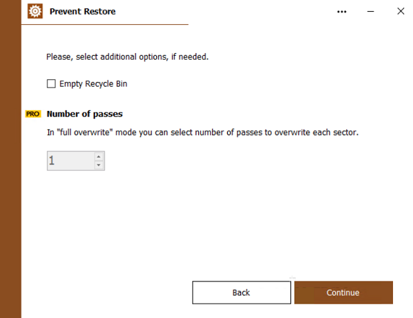The height and width of the screenshot is (318, 413).
Task: Enable the Empty Recycle Bin checkbox
Action: [x=51, y=84]
